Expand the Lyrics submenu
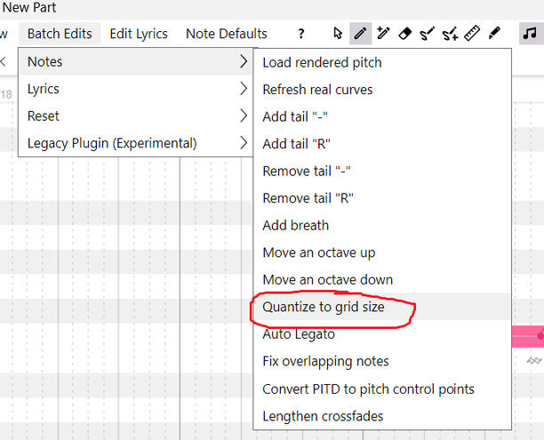Screen dimensions: 544x440 (135, 89)
